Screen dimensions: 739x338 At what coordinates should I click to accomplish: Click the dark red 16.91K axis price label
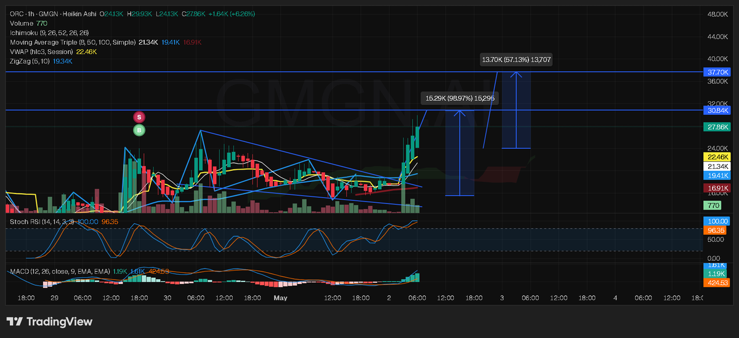click(716, 187)
